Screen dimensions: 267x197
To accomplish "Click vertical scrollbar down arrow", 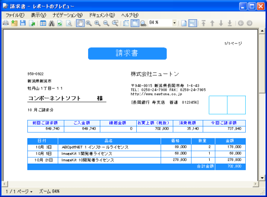I will click(262, 178).
